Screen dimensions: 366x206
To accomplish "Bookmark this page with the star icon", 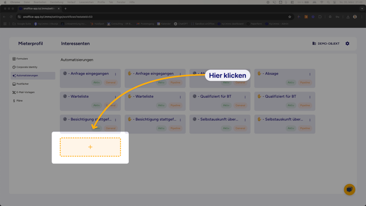I will click(290, 17).
